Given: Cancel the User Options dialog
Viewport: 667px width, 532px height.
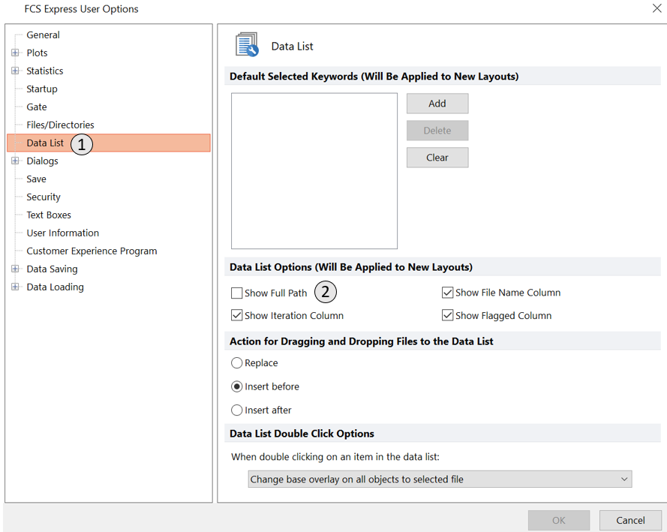Looking at the screenshot, I should pos(630,520).
